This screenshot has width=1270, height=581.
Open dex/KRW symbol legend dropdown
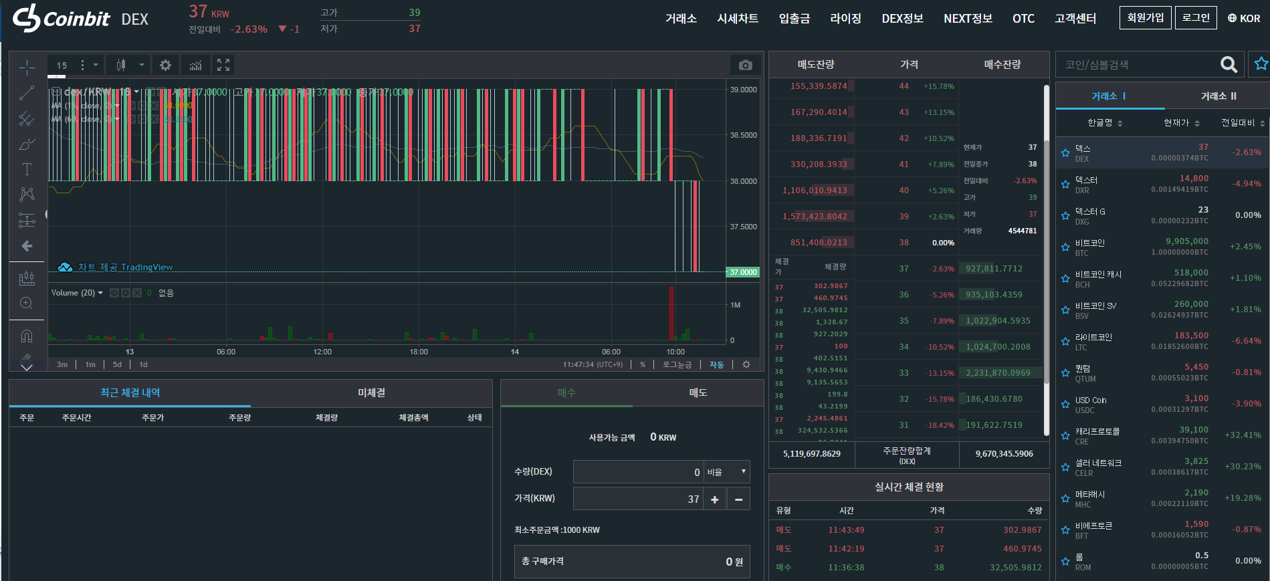[x=136, y=92]
